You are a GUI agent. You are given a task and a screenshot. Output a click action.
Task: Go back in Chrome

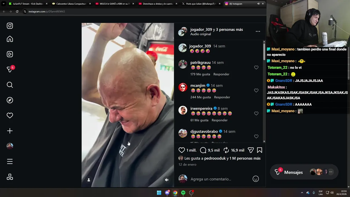pyautogui.click(x=4, y=11)
